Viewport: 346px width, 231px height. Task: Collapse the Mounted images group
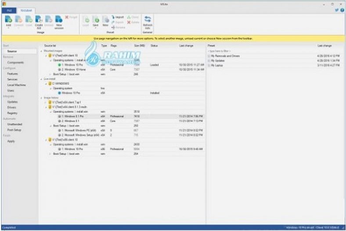[41, 51]
